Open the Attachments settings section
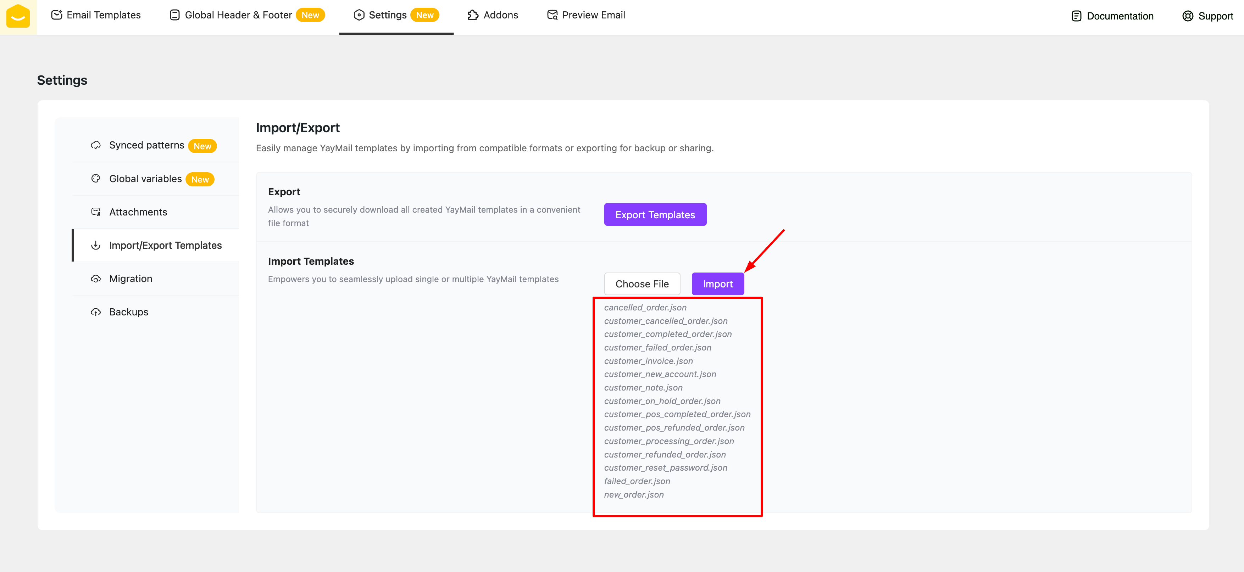The image size is (1244, 572). point(138,212)
